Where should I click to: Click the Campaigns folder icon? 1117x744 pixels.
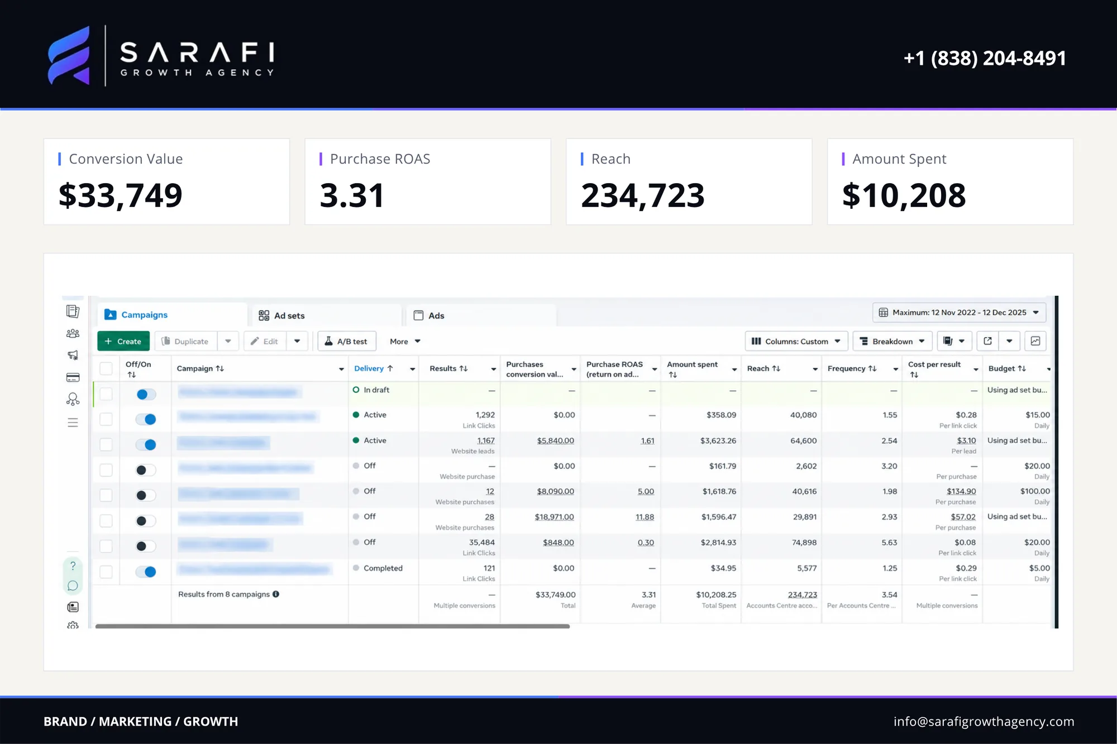[111, 314]
